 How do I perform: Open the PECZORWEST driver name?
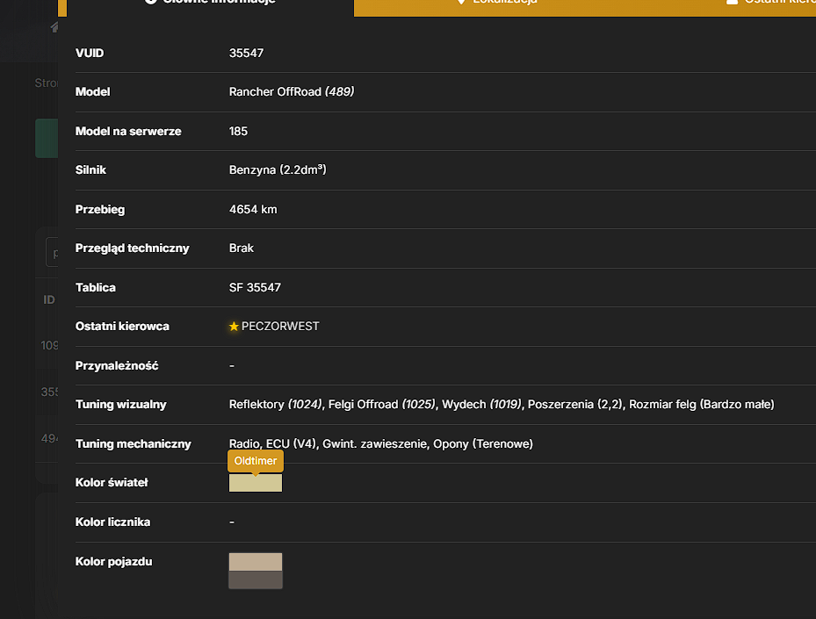pyautogui.click(x=280, y=326)
